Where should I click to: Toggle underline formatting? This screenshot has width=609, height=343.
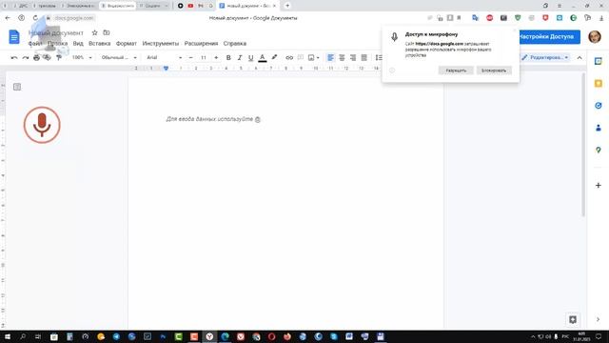coord(251,57)
